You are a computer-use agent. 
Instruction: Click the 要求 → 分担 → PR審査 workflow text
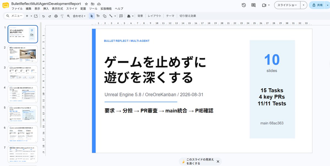pos(131,111)
